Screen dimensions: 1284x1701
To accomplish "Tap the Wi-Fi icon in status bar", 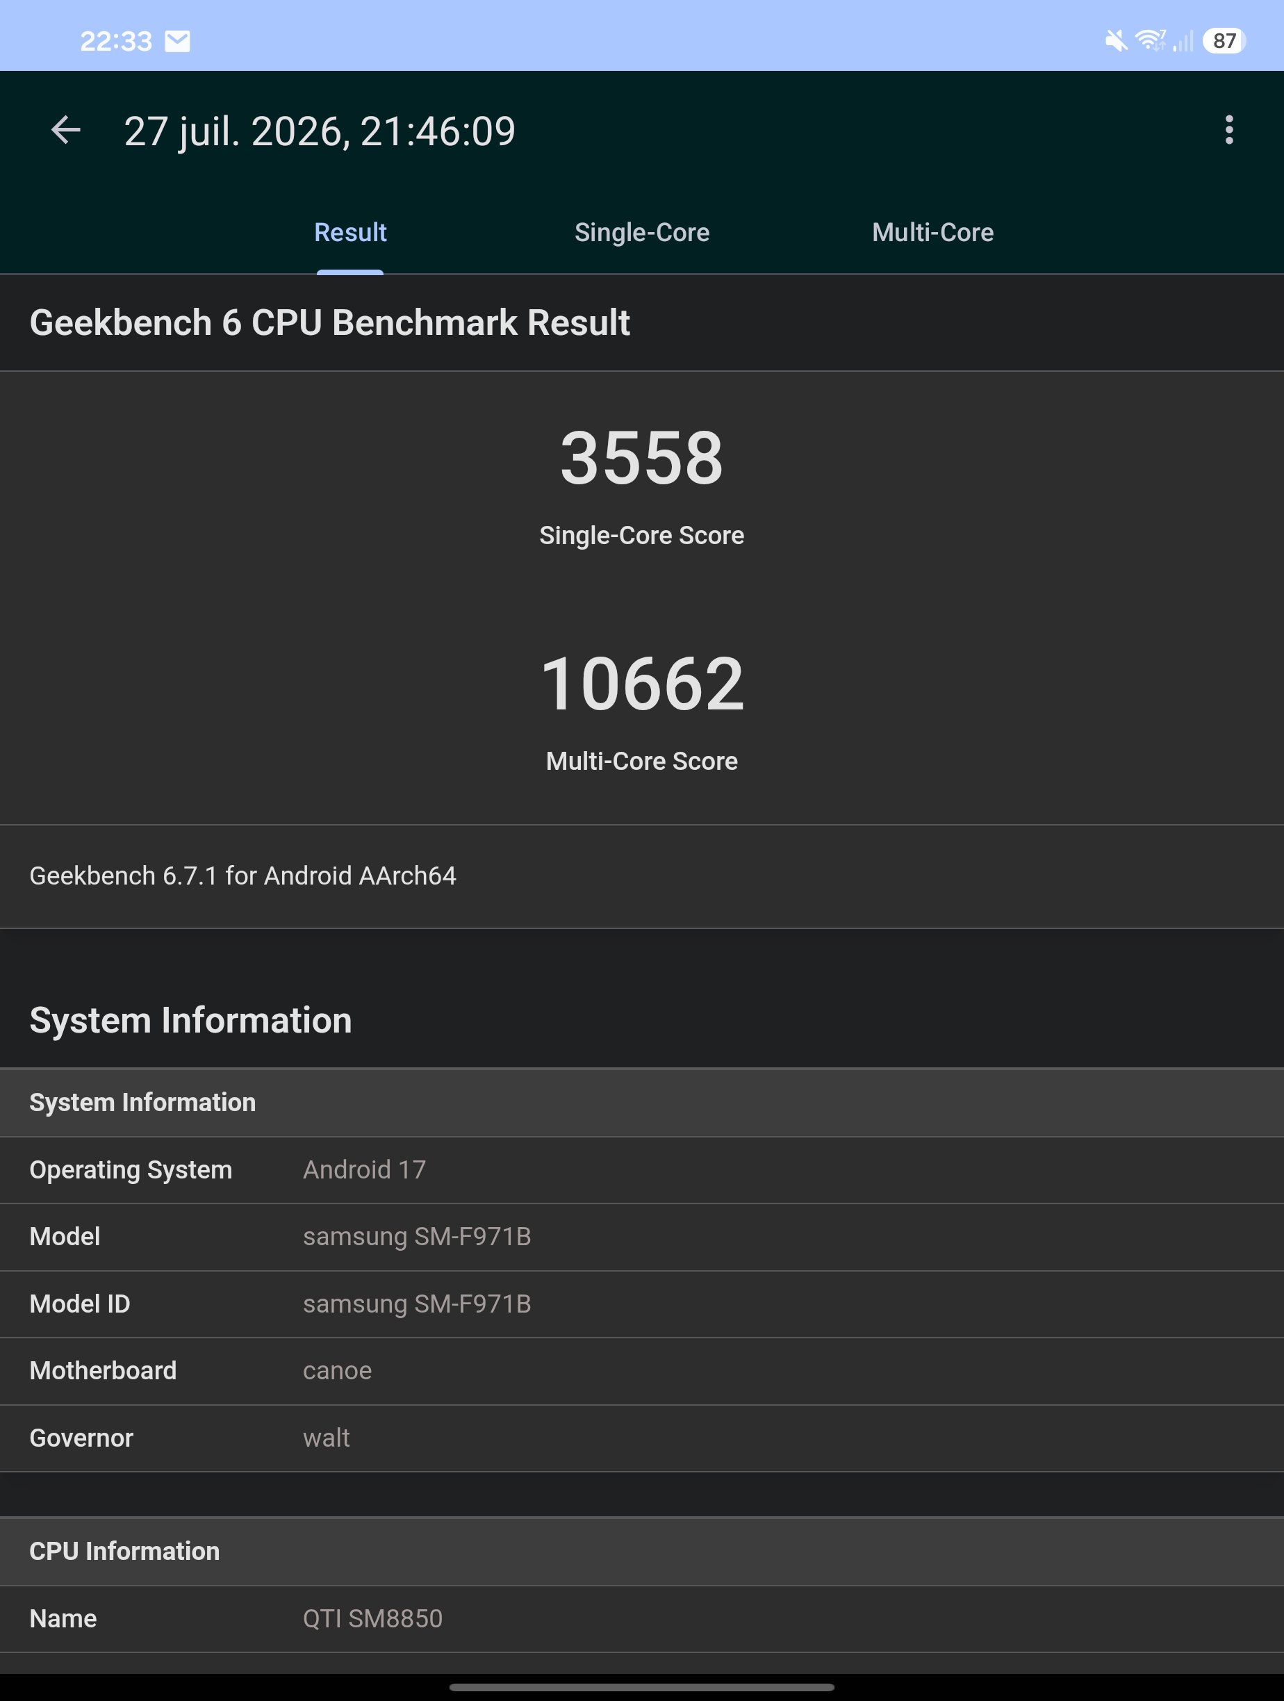I will [1150, 40].
